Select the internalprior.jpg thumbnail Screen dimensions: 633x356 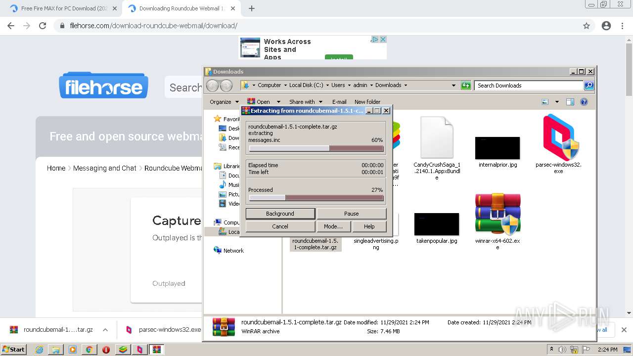click(x=497, y=148)
